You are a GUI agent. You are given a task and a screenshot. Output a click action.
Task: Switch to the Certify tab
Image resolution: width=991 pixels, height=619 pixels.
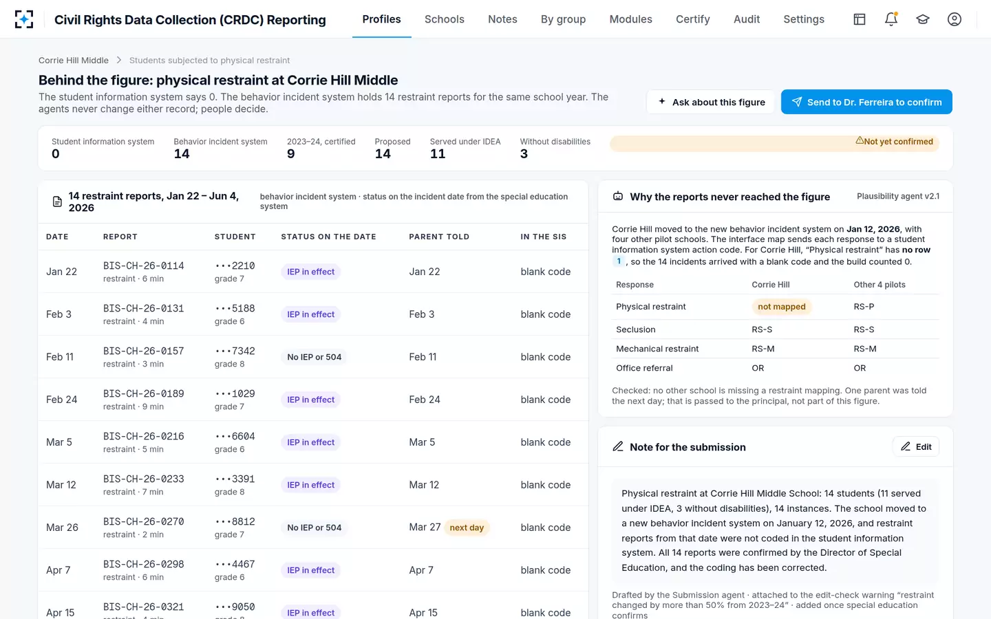[693, 19]
